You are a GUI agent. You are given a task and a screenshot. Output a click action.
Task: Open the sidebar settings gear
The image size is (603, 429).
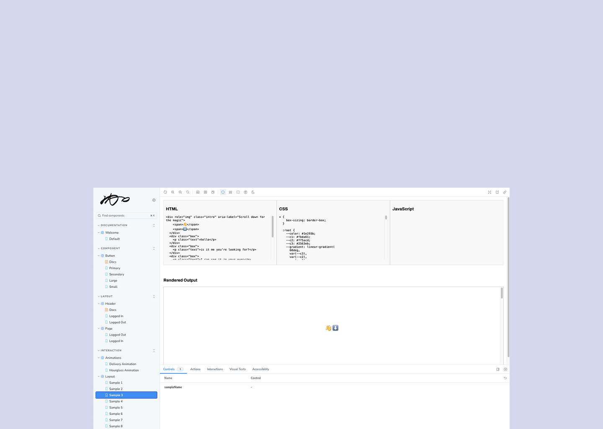pos(154,200)
